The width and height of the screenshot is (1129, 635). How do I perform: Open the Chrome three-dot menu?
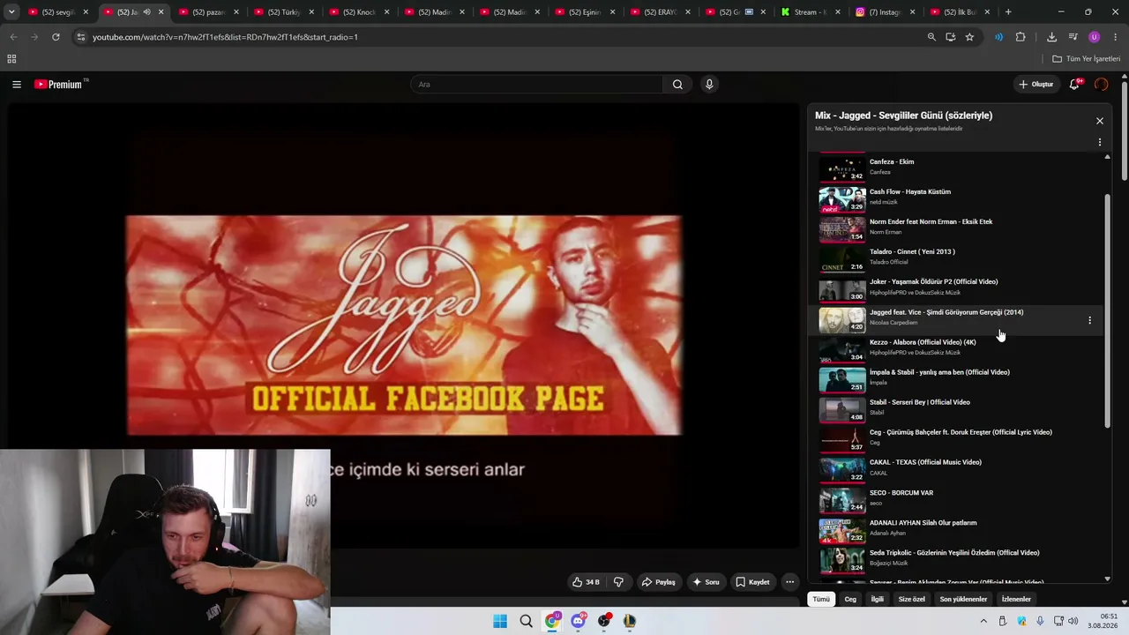1116,37
